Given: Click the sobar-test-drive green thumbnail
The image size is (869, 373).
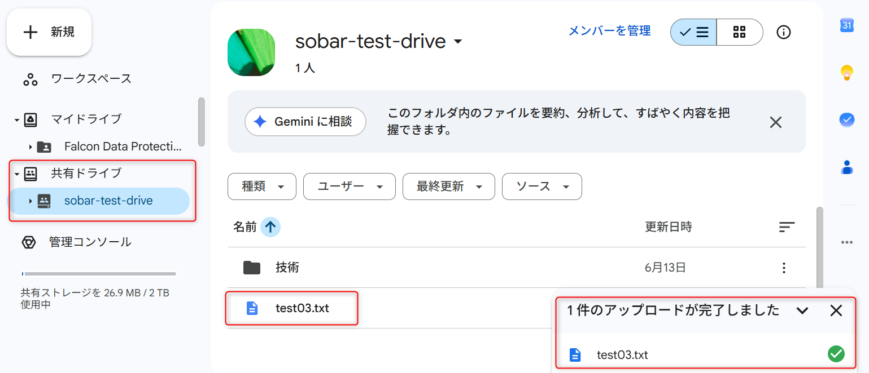Looking at the screenshot, I should coord(251,52).
